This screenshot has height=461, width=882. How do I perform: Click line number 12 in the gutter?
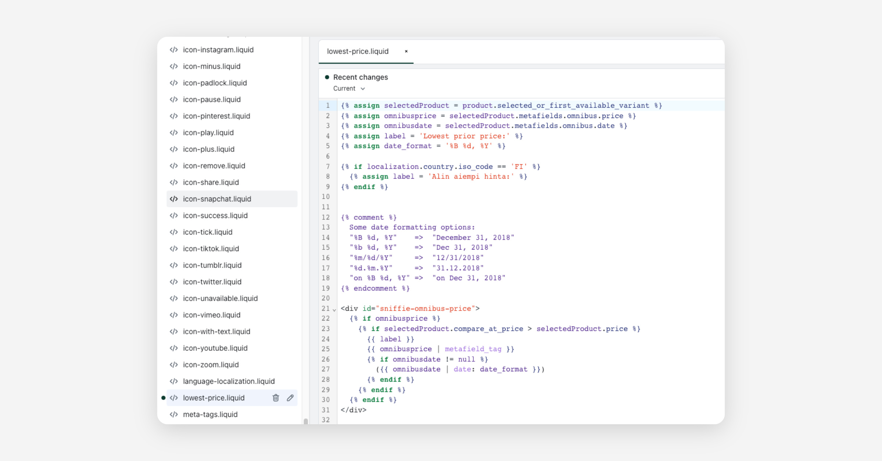(326, 217)
